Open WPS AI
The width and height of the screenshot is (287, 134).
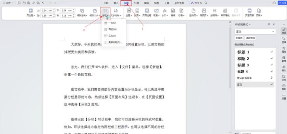coord(197,3)
